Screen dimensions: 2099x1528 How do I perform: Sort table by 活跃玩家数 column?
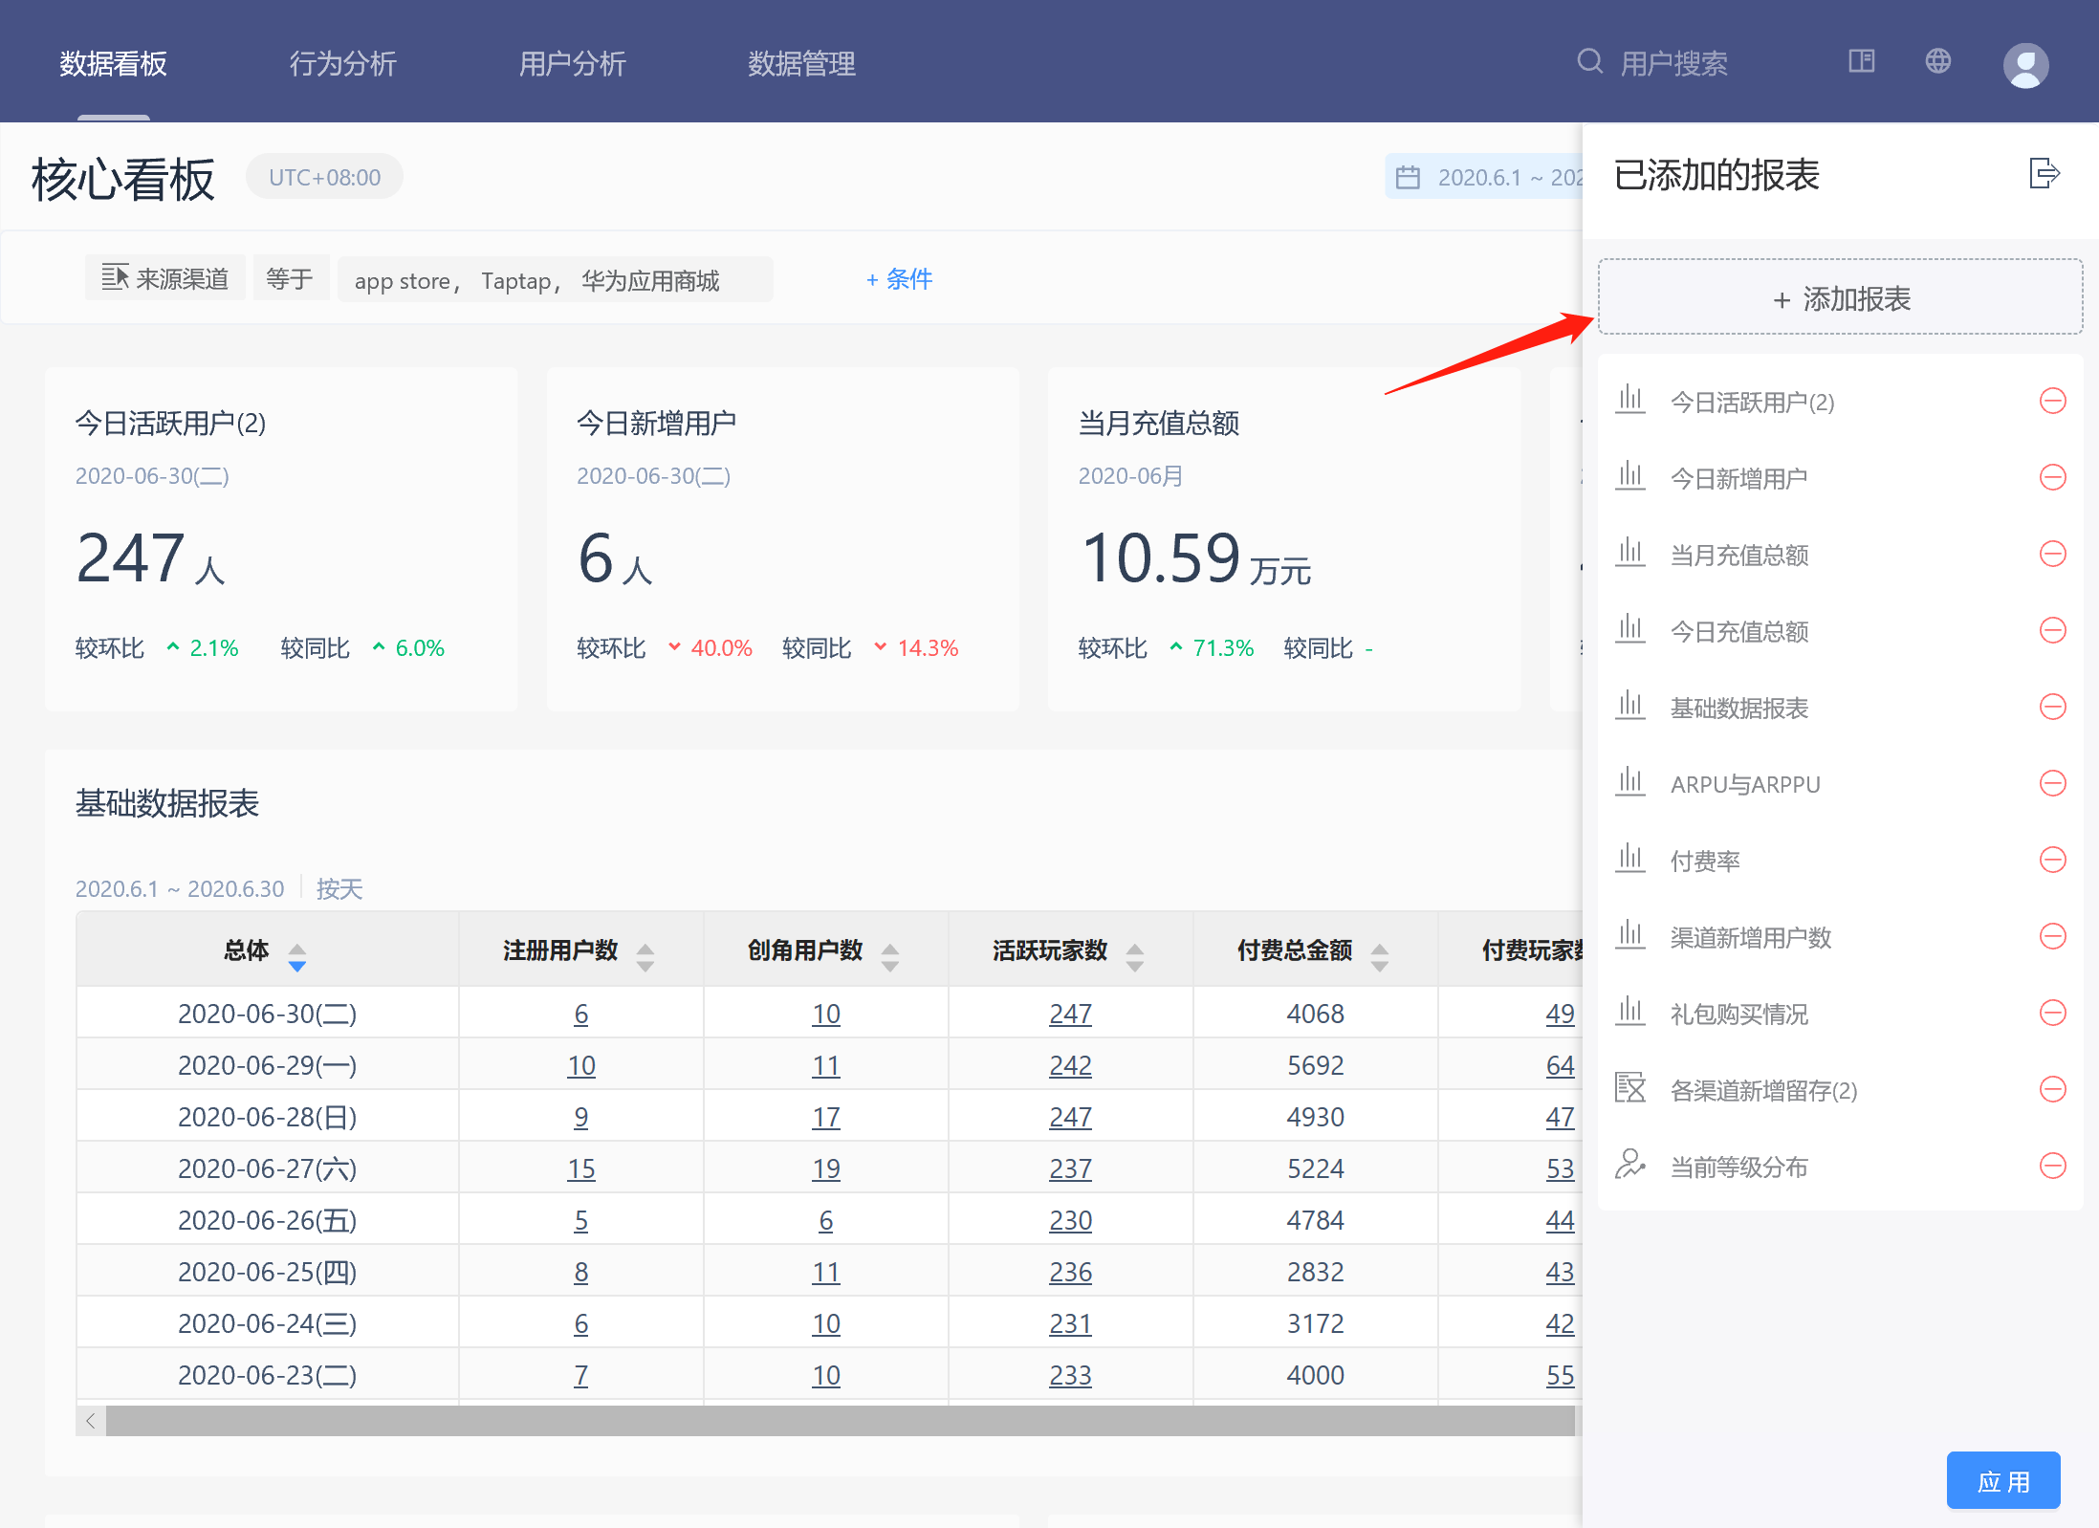[x=1134, y=957]
